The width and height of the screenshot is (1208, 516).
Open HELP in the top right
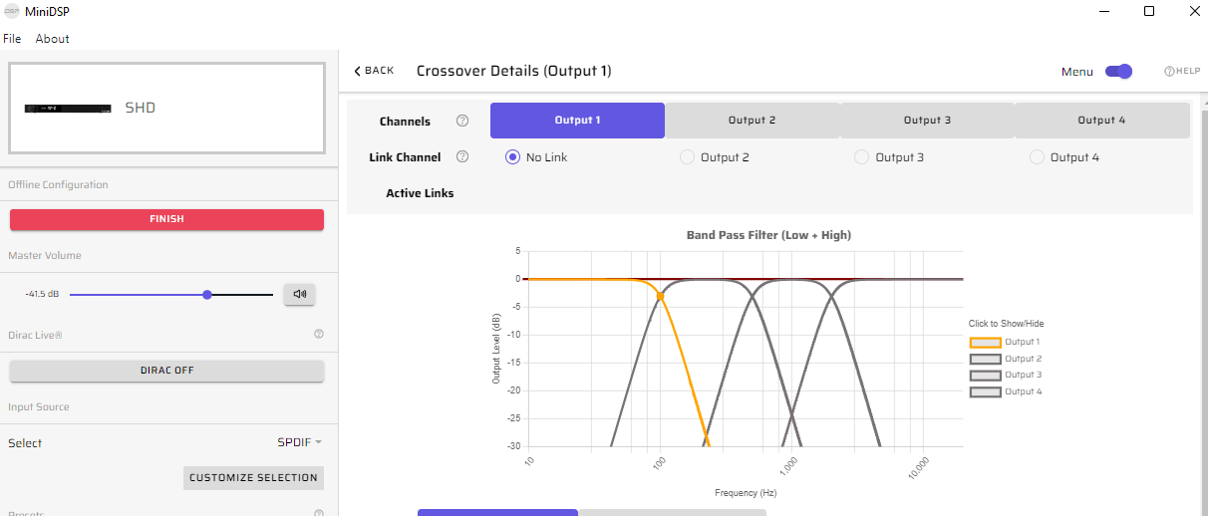point(1181,72)
